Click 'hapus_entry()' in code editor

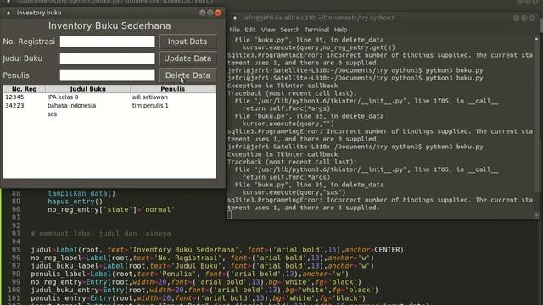76,202
